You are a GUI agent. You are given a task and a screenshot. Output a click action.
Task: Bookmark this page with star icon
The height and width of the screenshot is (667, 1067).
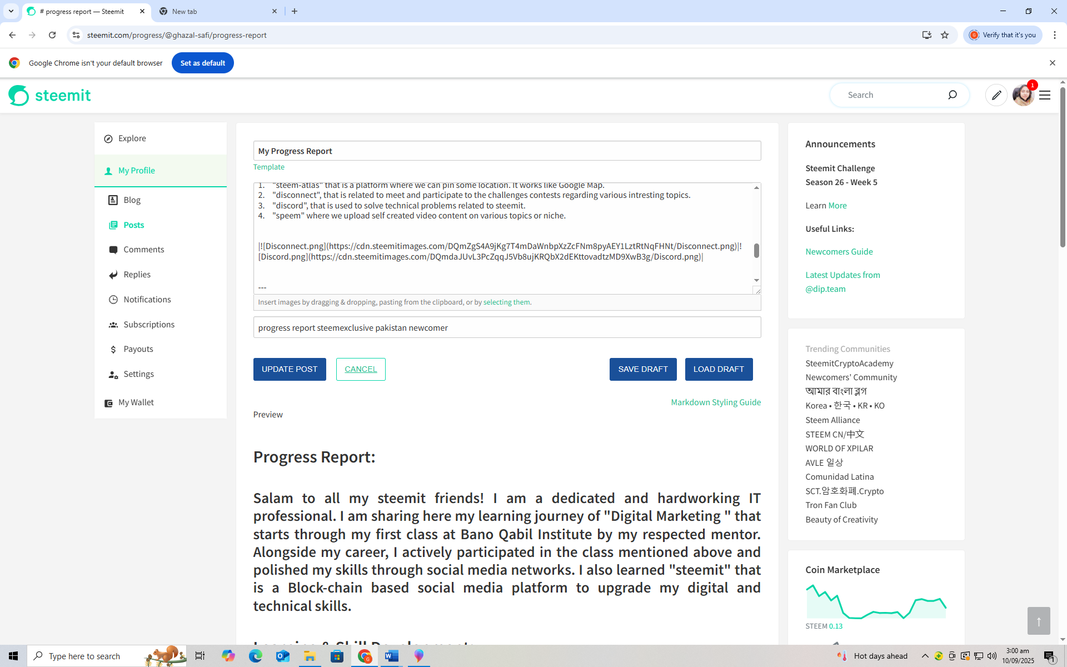(x=945, y=35)
